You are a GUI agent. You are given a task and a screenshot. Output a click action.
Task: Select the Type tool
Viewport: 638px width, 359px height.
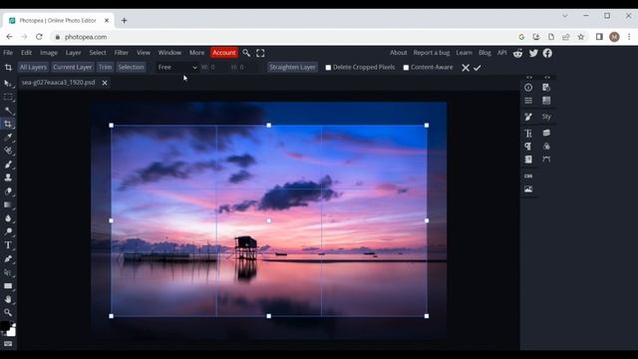8,245
